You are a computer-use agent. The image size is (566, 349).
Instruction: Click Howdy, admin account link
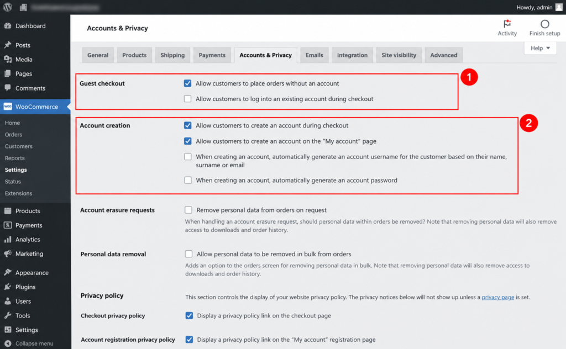[x=534, y=7]
